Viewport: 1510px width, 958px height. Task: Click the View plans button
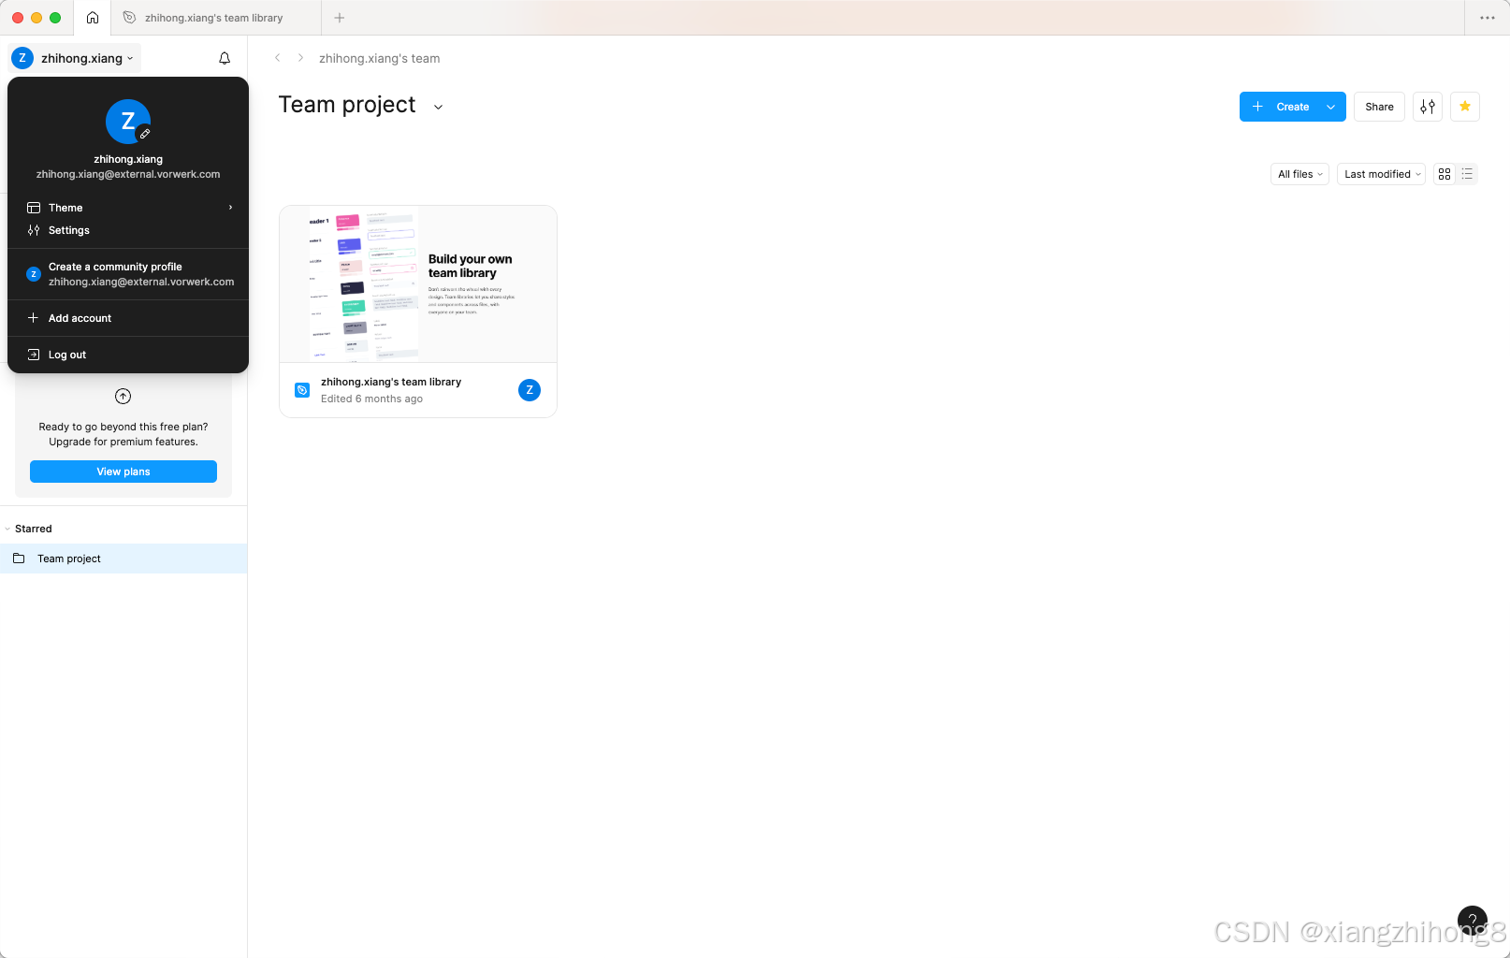click(x=123, y=472)
